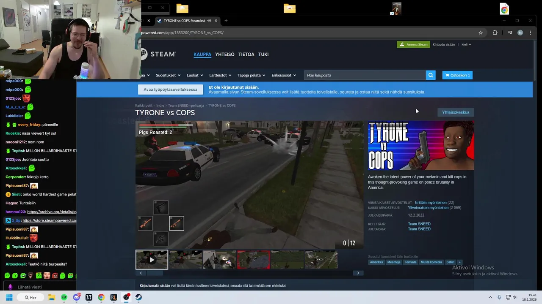Image resolution: width=542 pixels, height=304 pixels.
Task: Open the Chrome profile avatar M
Action: [520, 33]
